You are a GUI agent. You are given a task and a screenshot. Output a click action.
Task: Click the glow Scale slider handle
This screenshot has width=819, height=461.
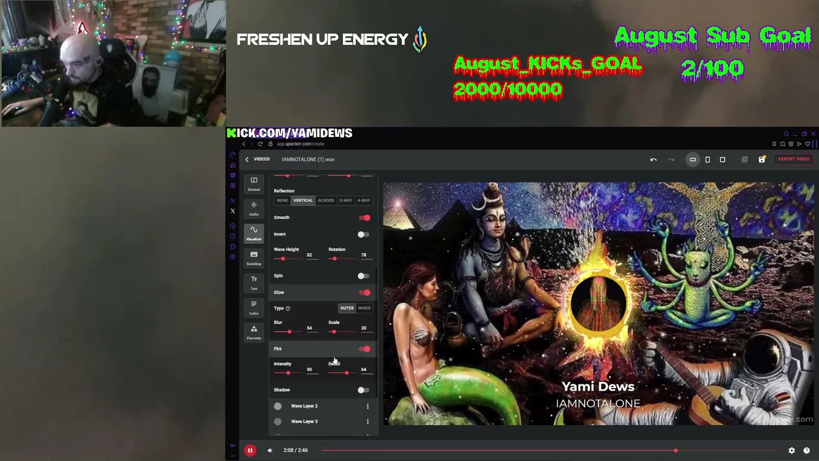point(333,332)
